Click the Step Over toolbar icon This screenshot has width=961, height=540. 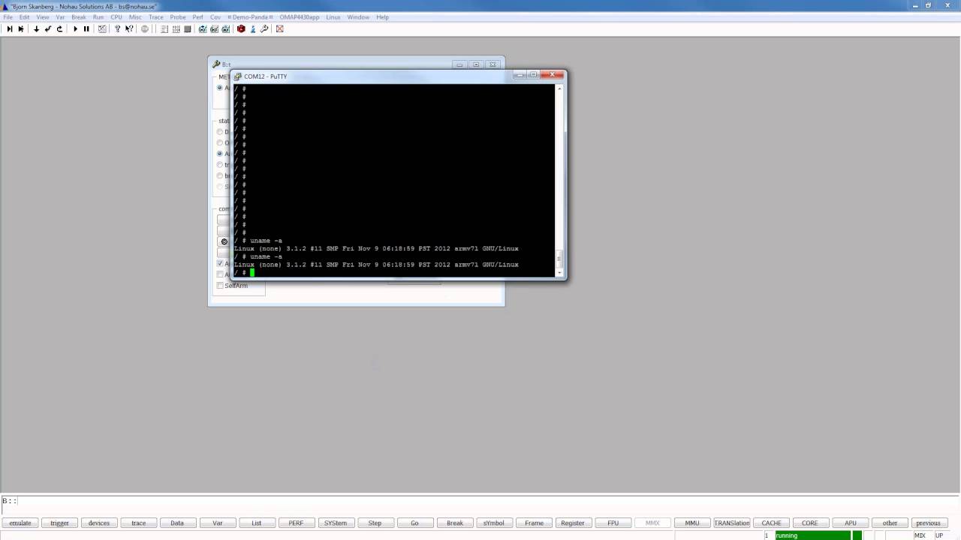pyautogui.click(x=21, y=28)
